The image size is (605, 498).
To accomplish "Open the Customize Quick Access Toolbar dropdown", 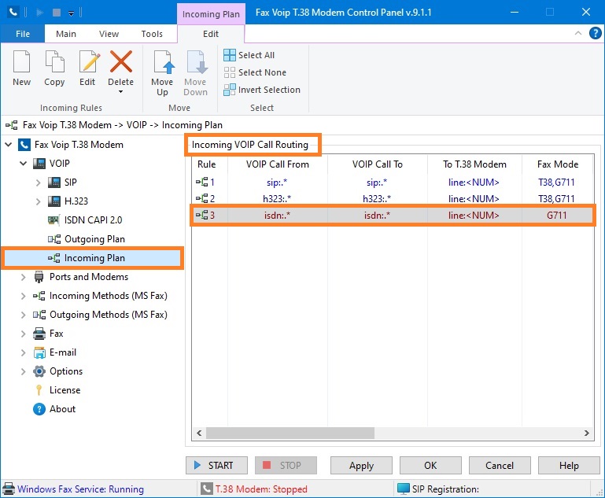I will (x=71, y=13).
